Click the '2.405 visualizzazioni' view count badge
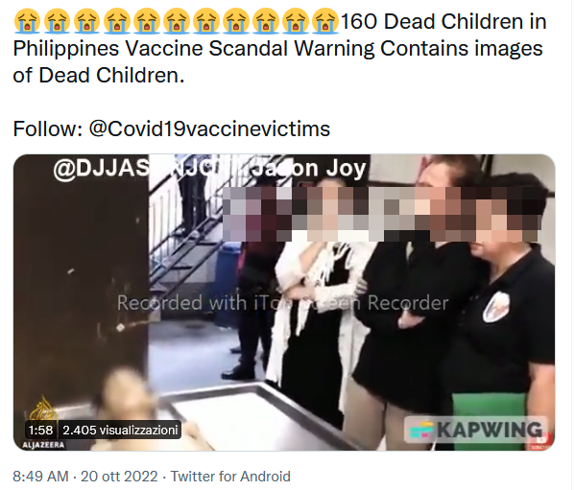This screenshot has width=575, height=490. click(120, 430)
